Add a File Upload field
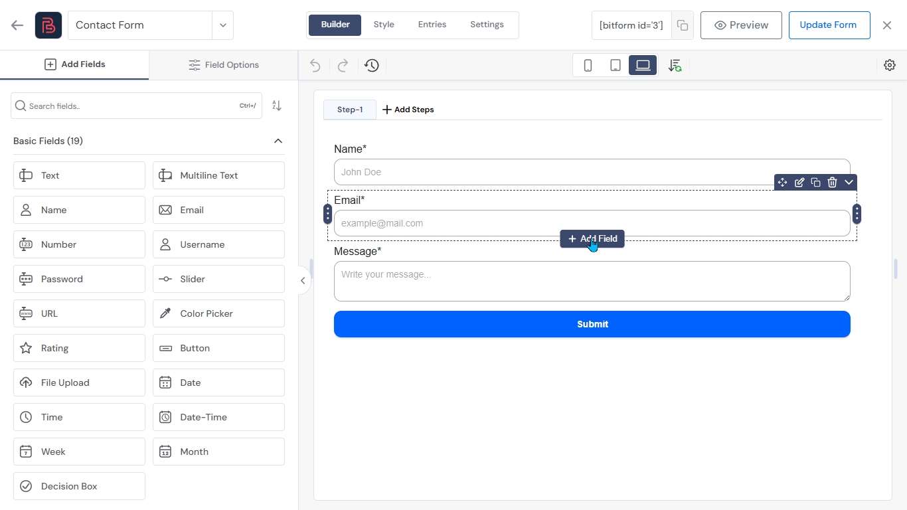The height and width of the screenshot is (510, 907). 79,382
